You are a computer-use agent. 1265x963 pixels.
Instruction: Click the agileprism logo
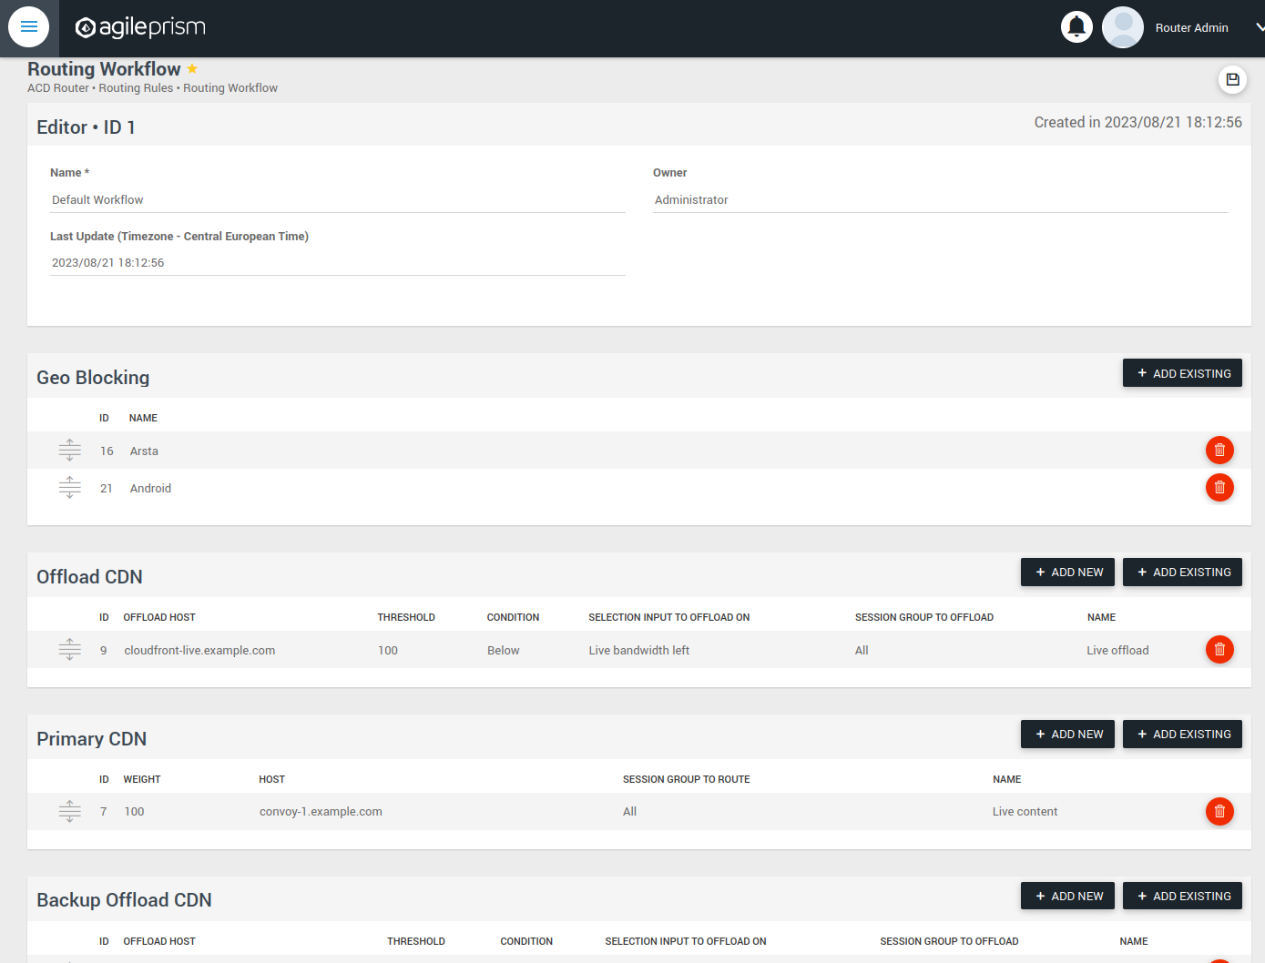pyautogui.click(x=138, y=27)
